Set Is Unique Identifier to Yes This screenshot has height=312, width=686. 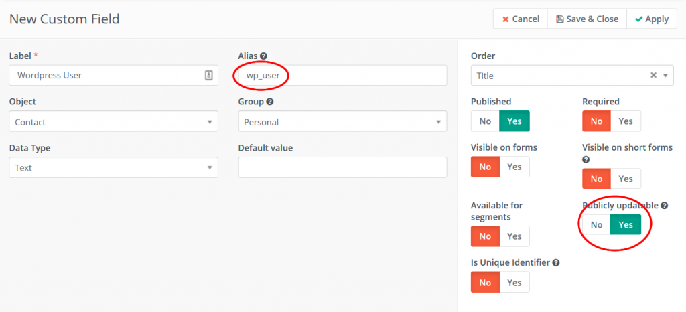pos(514,283)
